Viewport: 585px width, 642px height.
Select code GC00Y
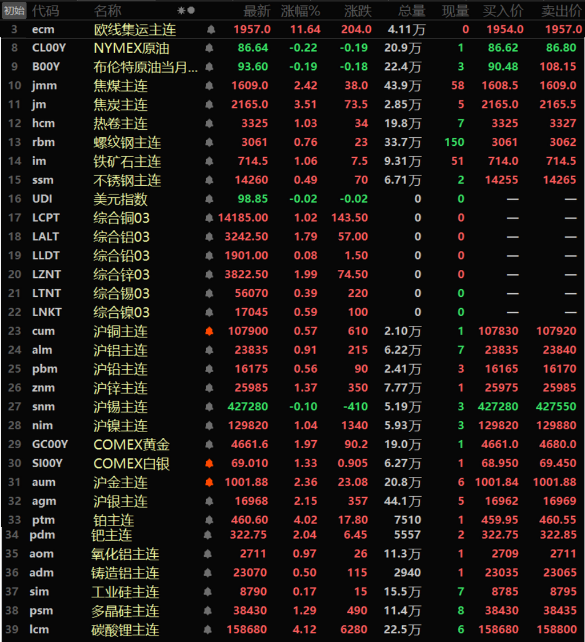click(x=50, y=444)
